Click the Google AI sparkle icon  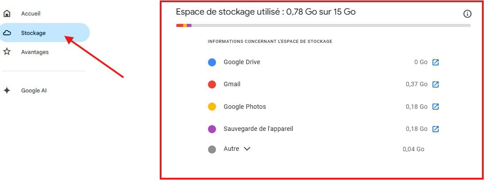pos(7,91)
